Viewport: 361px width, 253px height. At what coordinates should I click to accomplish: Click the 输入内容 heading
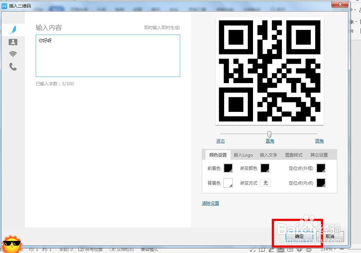coord(49,28)
